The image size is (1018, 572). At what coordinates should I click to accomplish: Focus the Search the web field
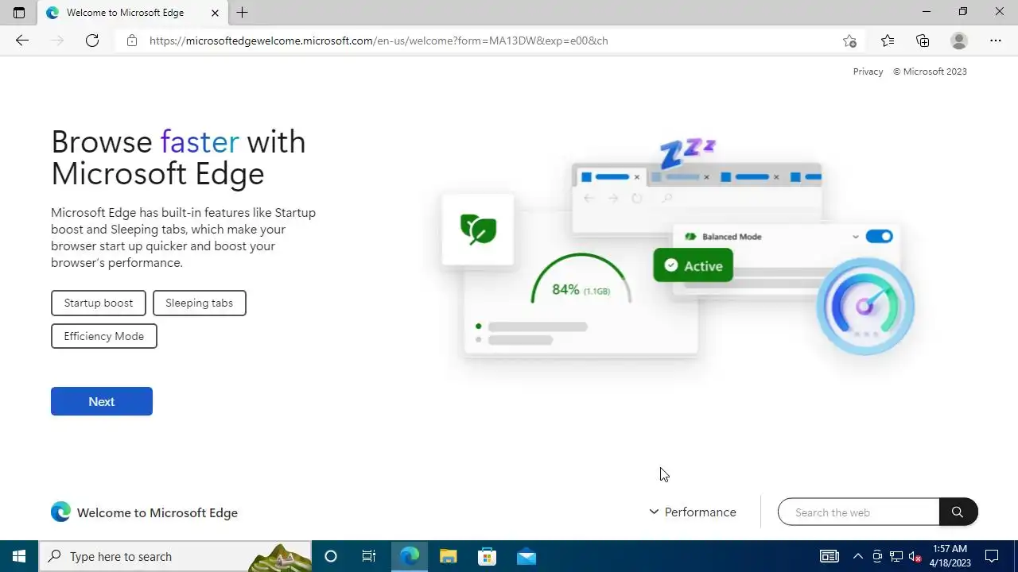coord(859,512)
